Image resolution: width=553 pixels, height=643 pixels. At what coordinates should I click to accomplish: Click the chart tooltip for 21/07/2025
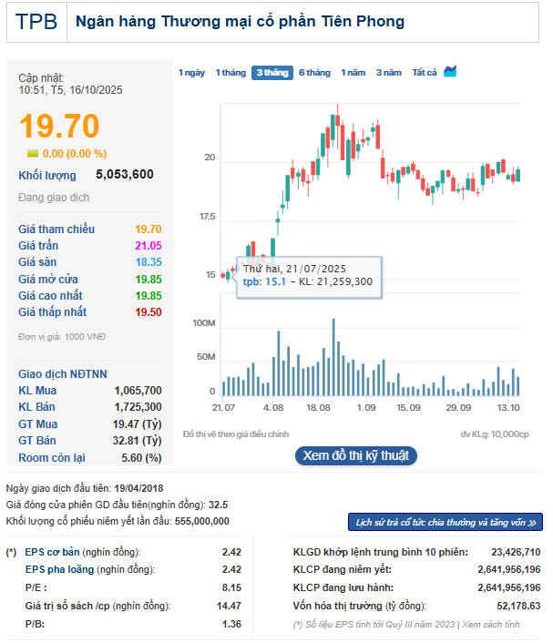tap(307, 275)
